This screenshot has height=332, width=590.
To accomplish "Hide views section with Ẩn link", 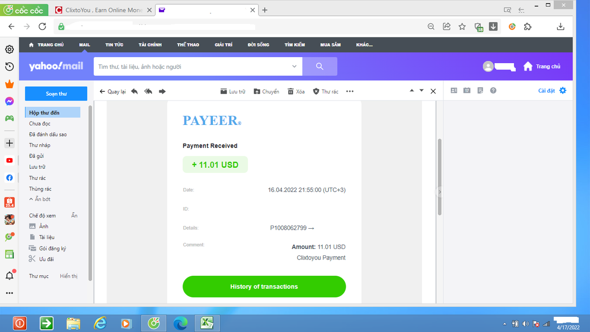I will point(74,215).
